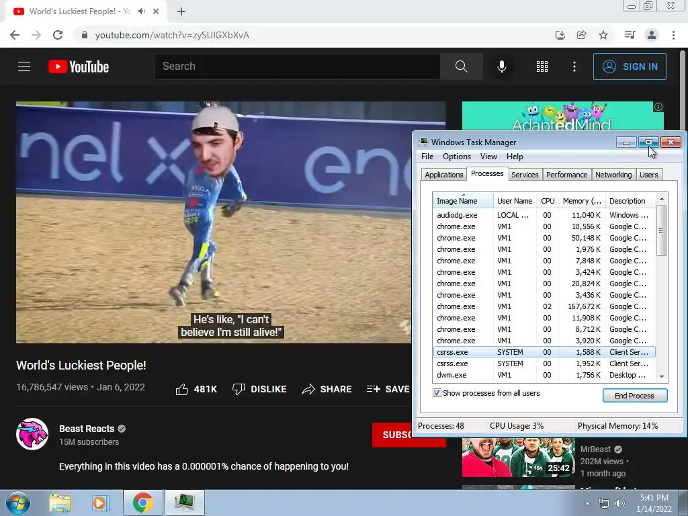
Task: Save video to playlist
Action: pos(388,389)
